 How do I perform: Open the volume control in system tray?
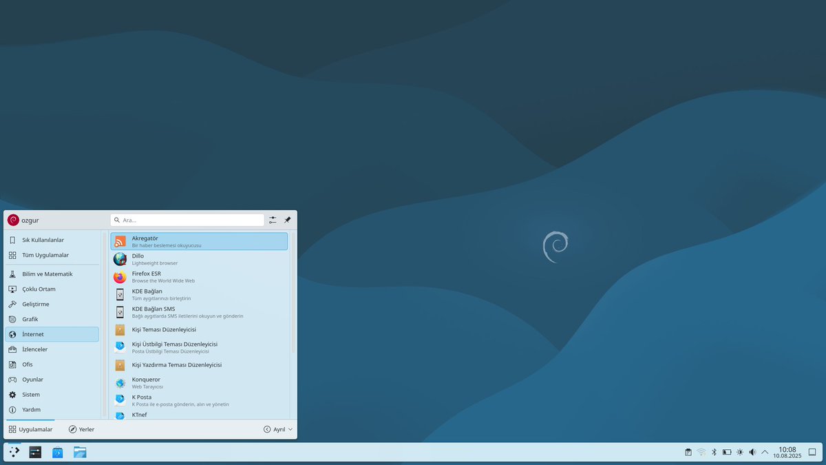[752, 451]
